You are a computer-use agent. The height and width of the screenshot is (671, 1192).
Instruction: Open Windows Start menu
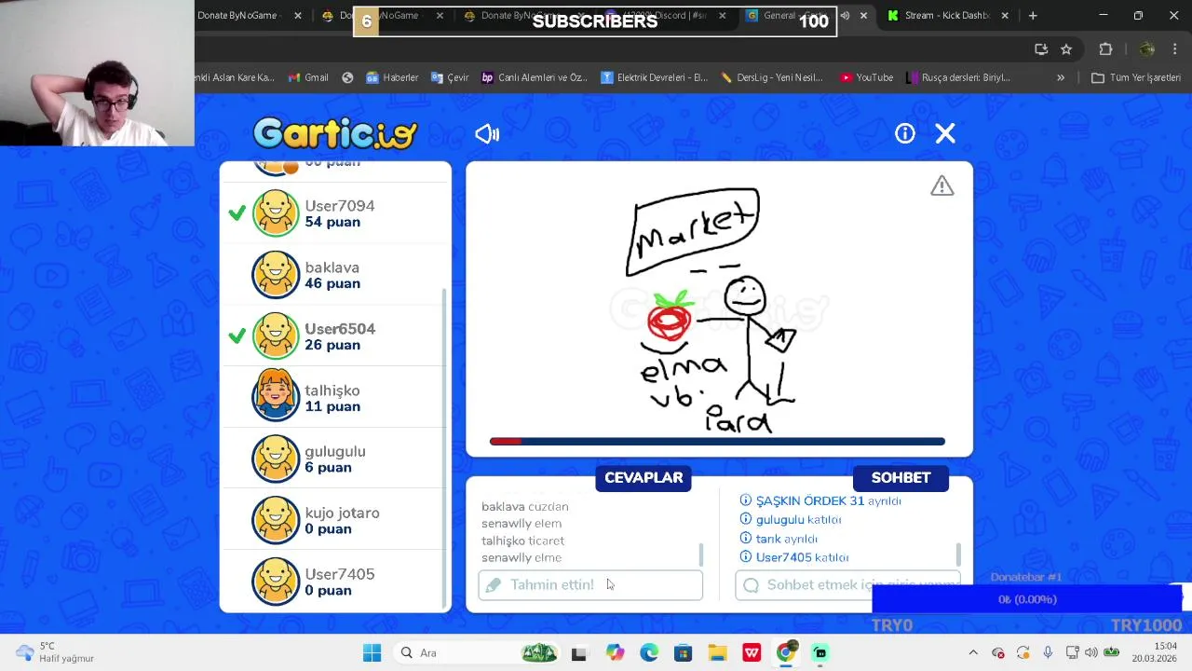372,652
